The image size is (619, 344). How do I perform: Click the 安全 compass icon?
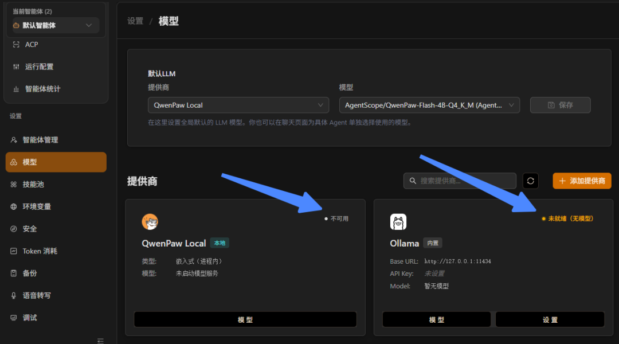[x=14, y=229]
